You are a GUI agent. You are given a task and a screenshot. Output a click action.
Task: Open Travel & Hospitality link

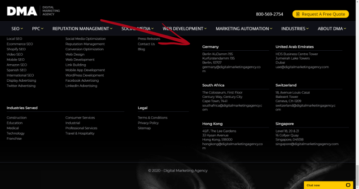tap(80, 133)
